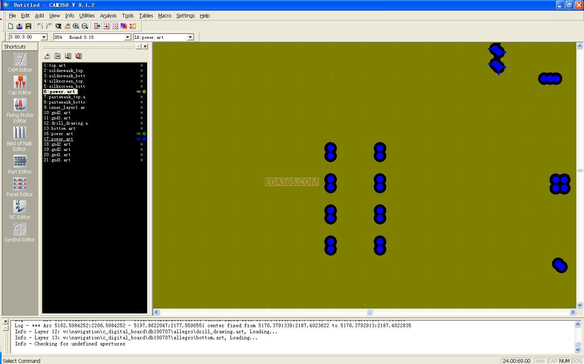The height and width of the screenshot is (364, 584).
Task: Select layer 17:power.art in the layer list
Action: [x=58, y=139]
